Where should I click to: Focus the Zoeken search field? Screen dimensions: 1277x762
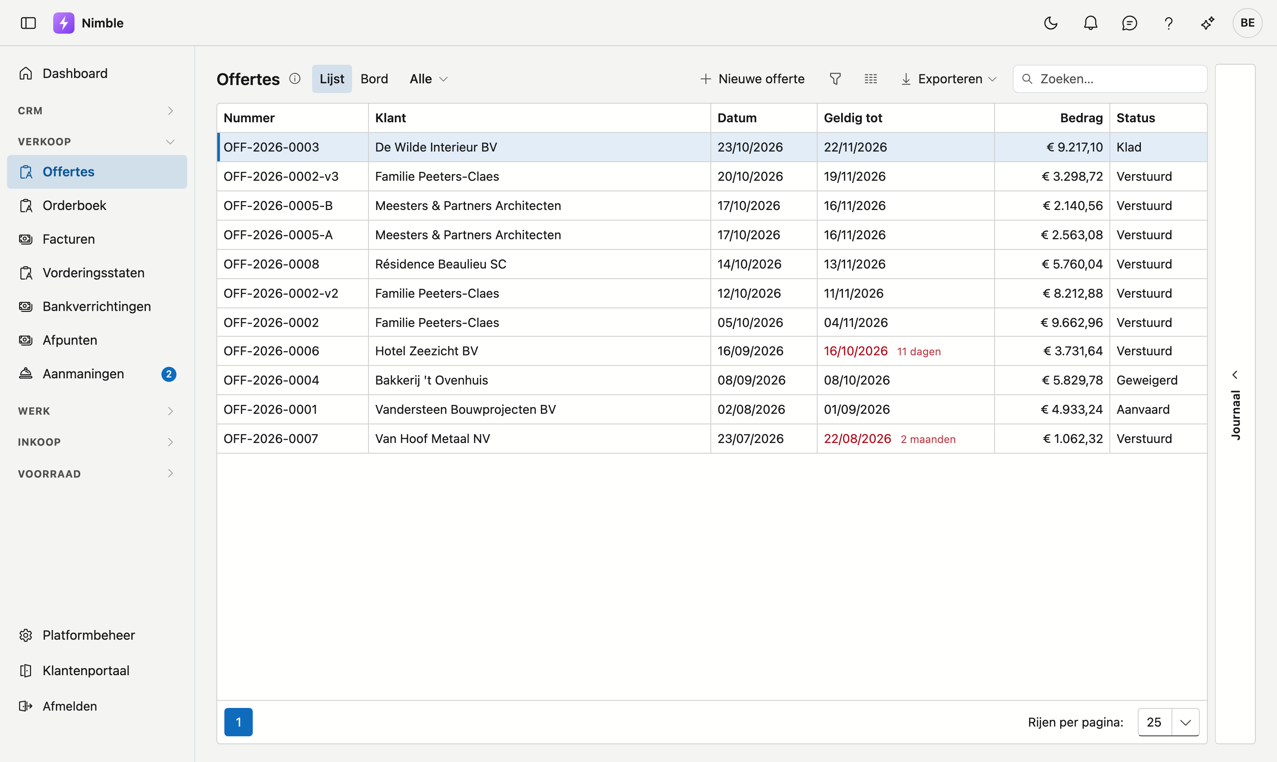coord(1110,78)
